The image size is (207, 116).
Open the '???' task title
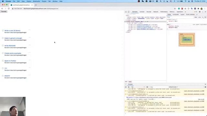coord(6,68)
